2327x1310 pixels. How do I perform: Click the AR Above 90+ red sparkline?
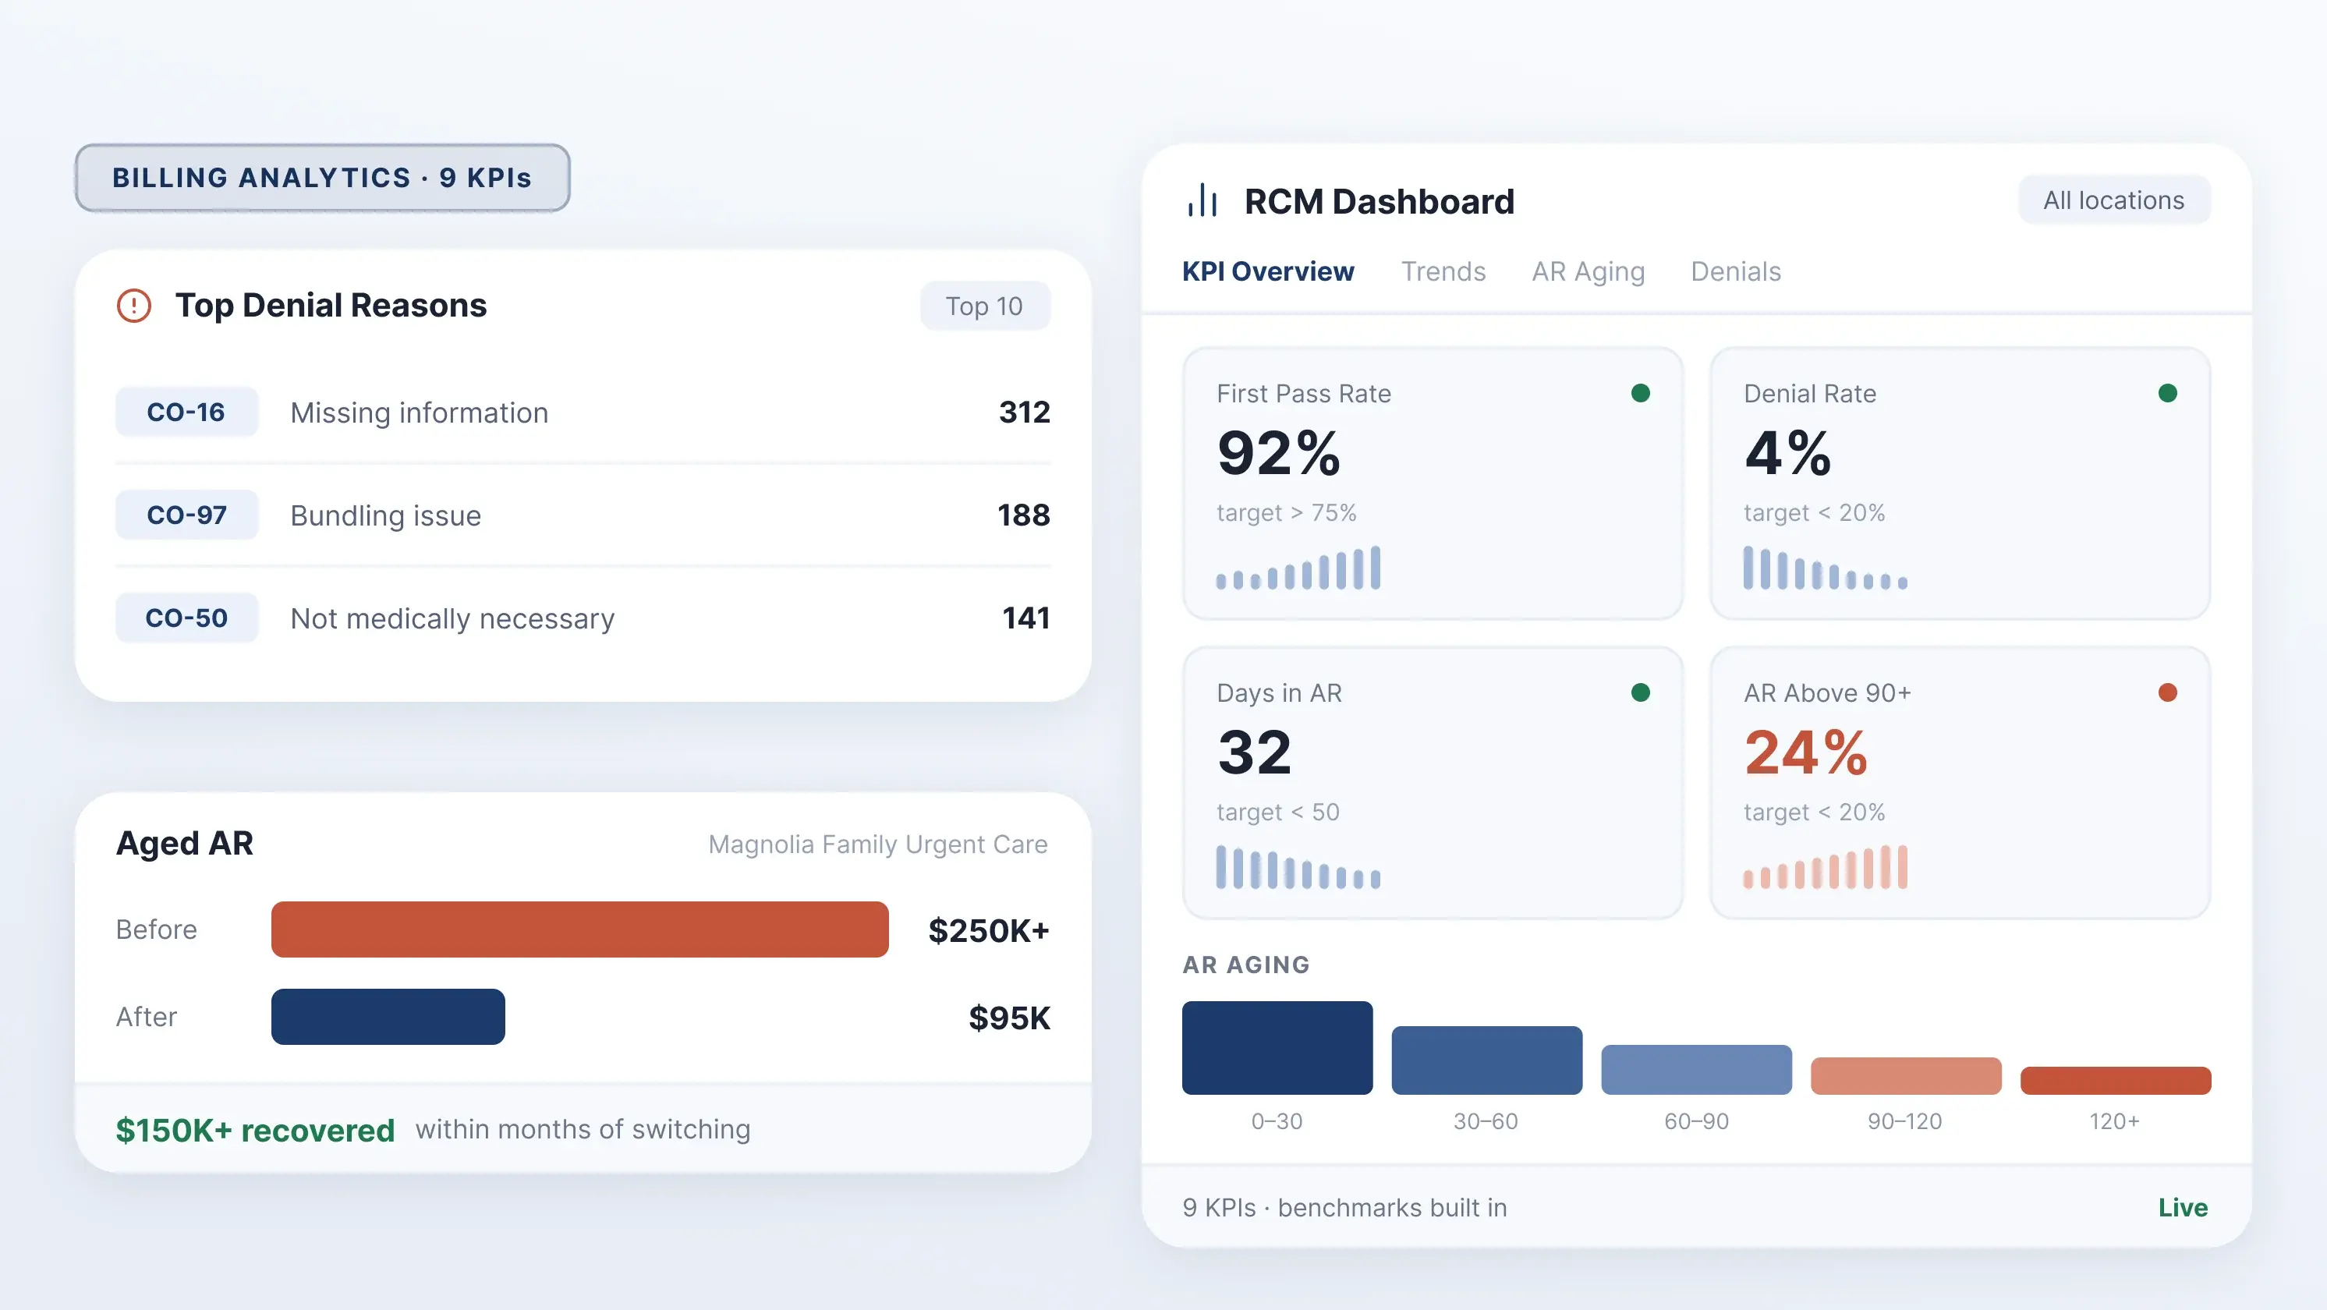coord(1825,867)
